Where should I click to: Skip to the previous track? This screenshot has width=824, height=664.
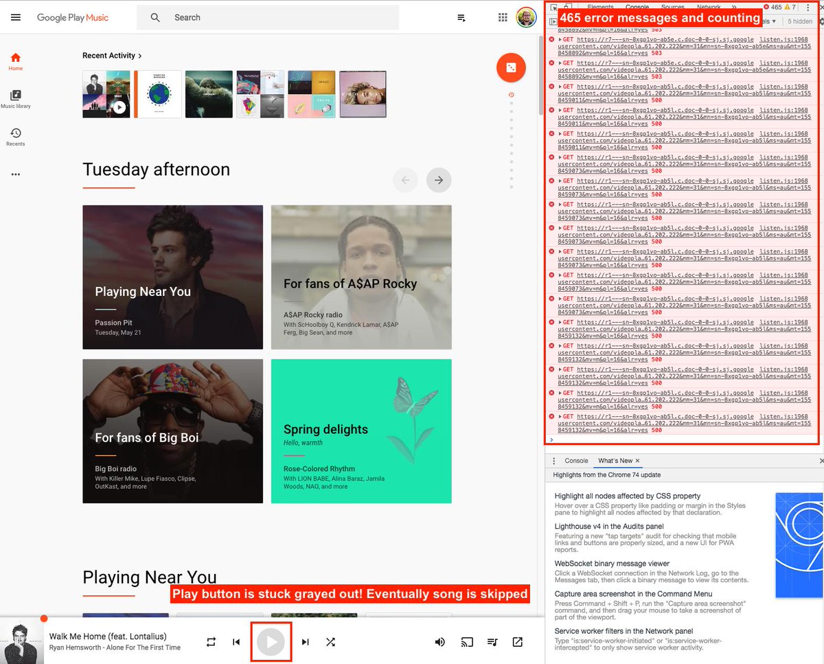pos(236,642)
